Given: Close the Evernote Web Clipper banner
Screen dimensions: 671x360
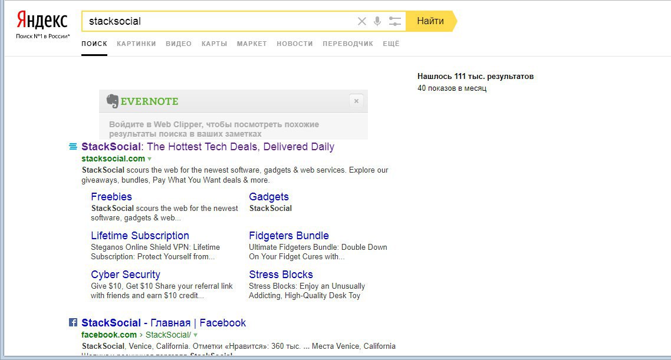Looking at the screenshot, I should 356,101.
